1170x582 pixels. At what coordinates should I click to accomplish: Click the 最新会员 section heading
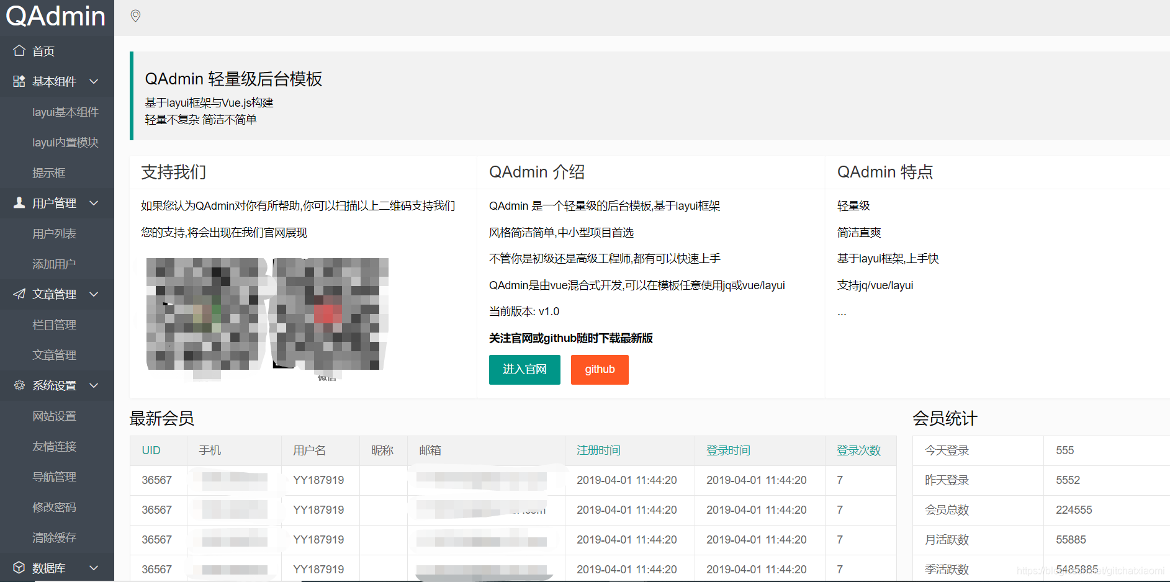click(161, 418)
